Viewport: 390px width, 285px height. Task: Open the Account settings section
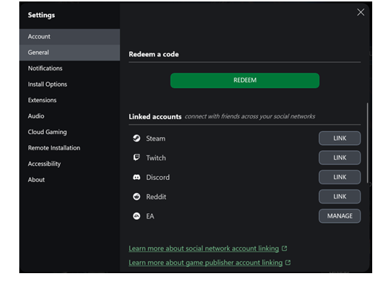70,37
